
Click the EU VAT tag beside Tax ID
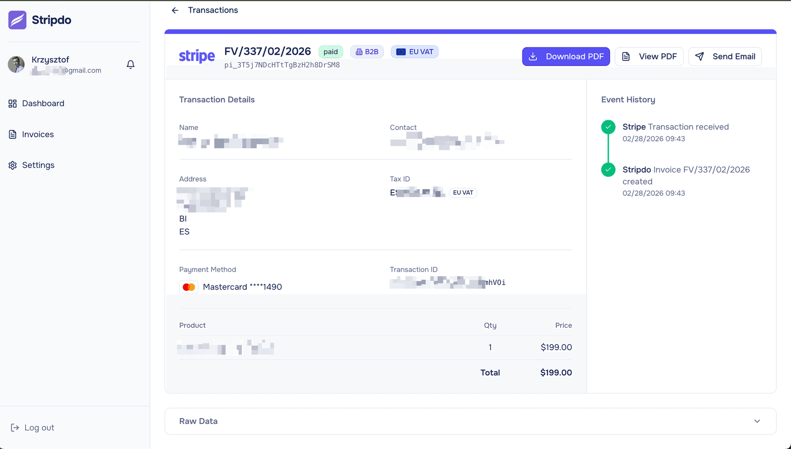(x=463, y=192)
